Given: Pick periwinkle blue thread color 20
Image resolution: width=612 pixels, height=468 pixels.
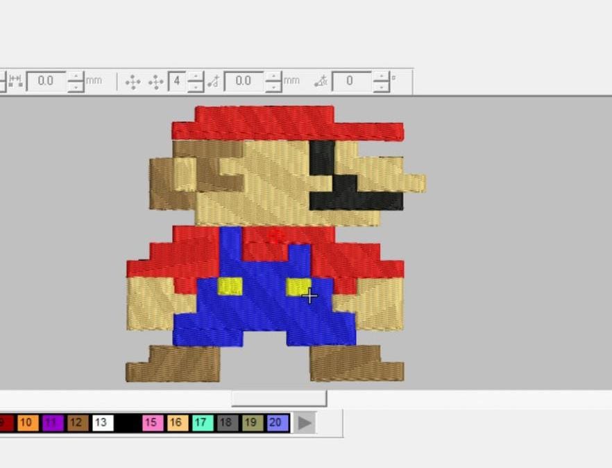Looking at the screenshot, I should [277, 423].
